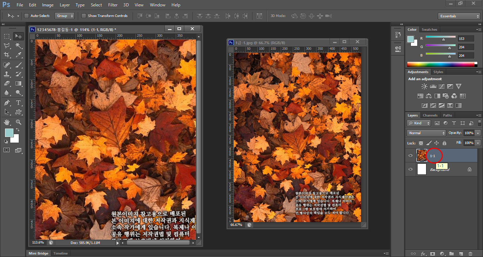Toggle lock all padlock icon
The image size is (483, 257).
click(444, 143)
